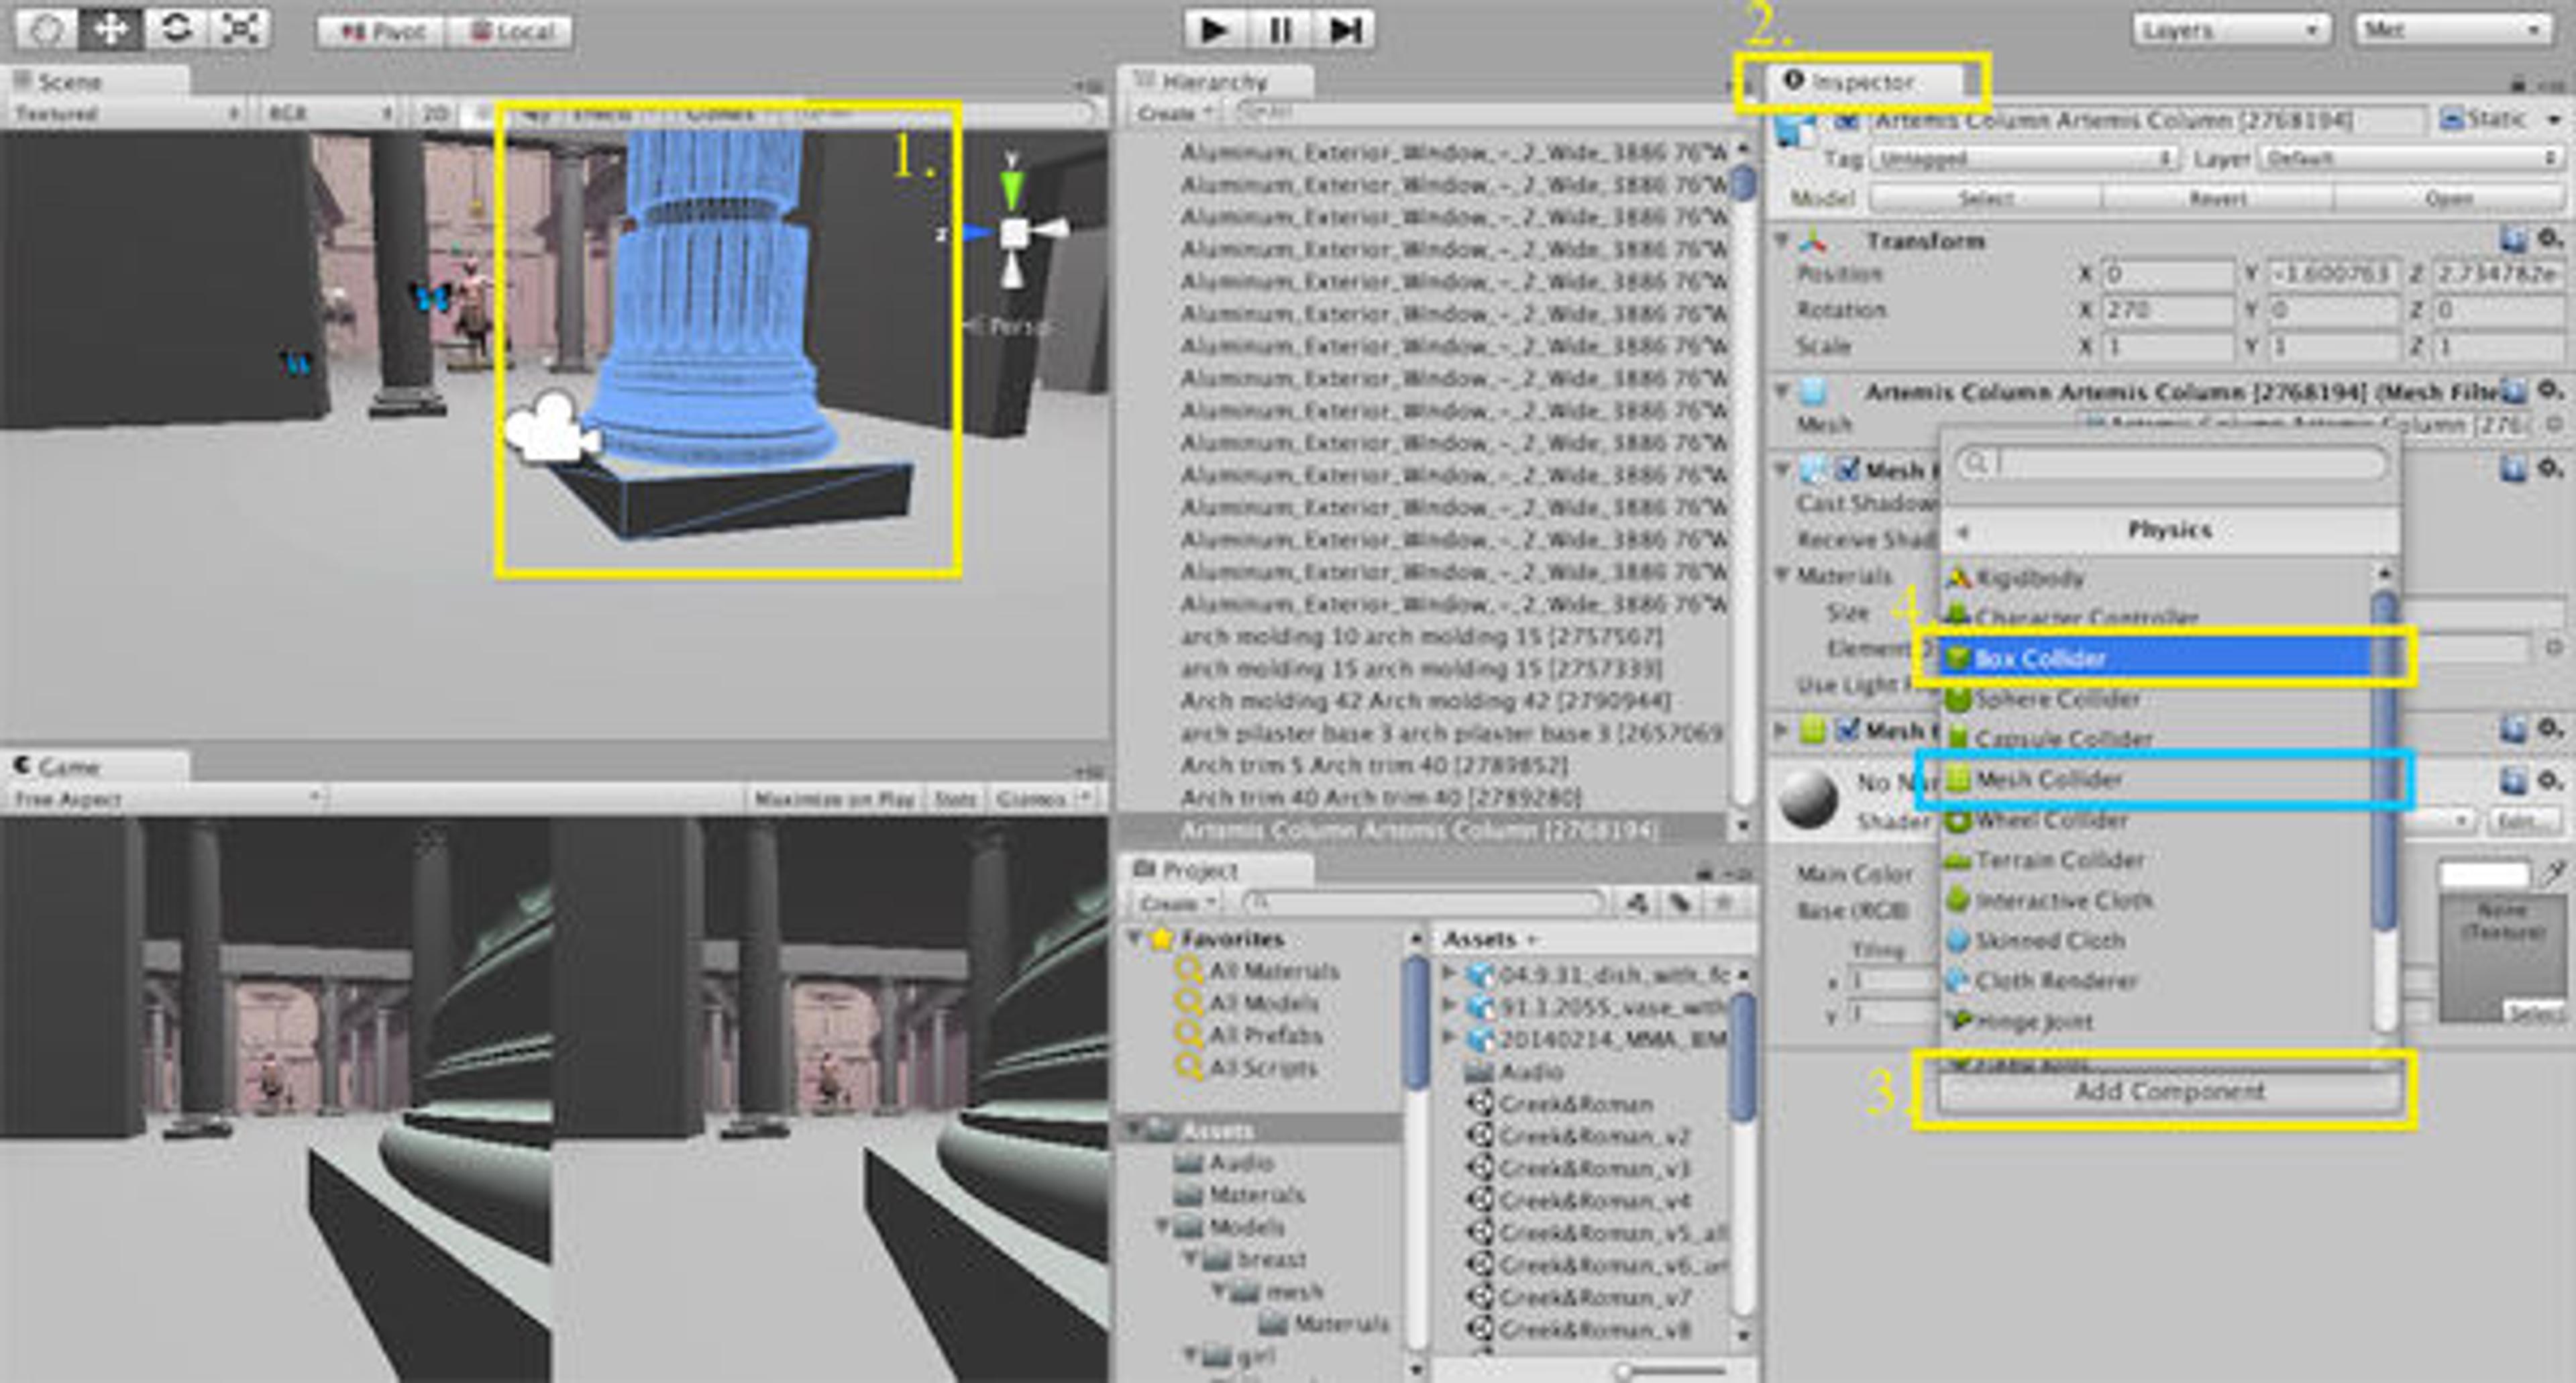Screen dimensions: 2576x1383
Task: Select the Move tool in the toolbar
Action: (110, 29)
